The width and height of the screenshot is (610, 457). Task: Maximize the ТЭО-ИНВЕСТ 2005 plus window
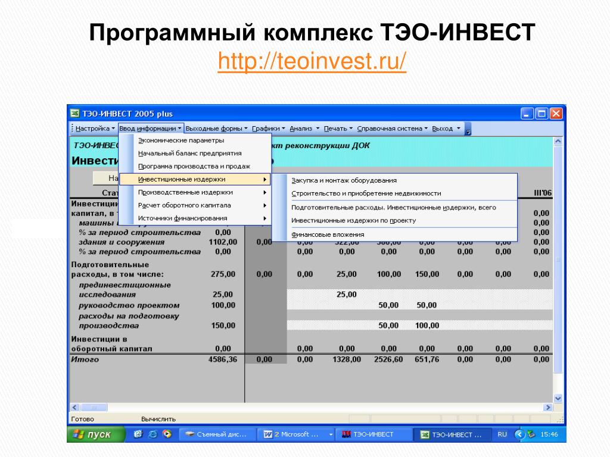coord(541,114)
